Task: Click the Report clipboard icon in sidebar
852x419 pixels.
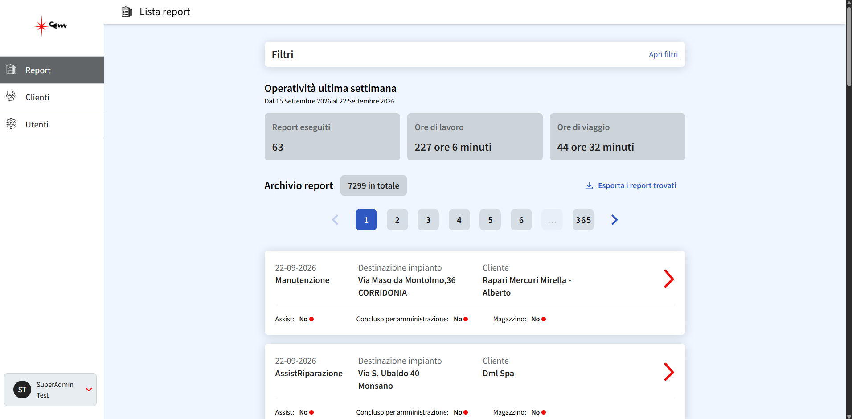Action: tap(11, 70)
